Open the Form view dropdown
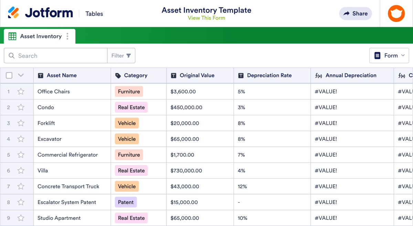This screenshot has width=413, height=226. (x=389, y=55)
